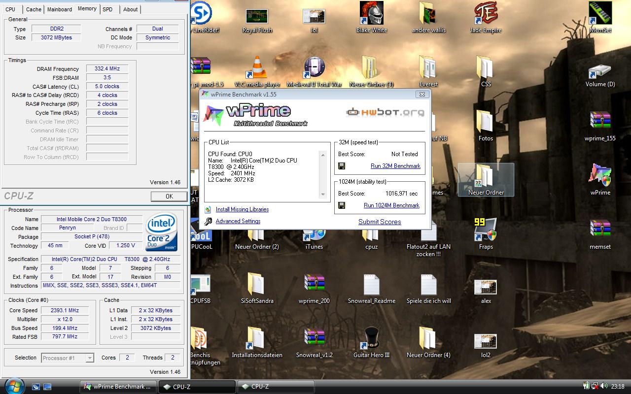Click the second CPU-Z taskbar button
Viewport: 631px width, 394px height.
pos(276,387)
